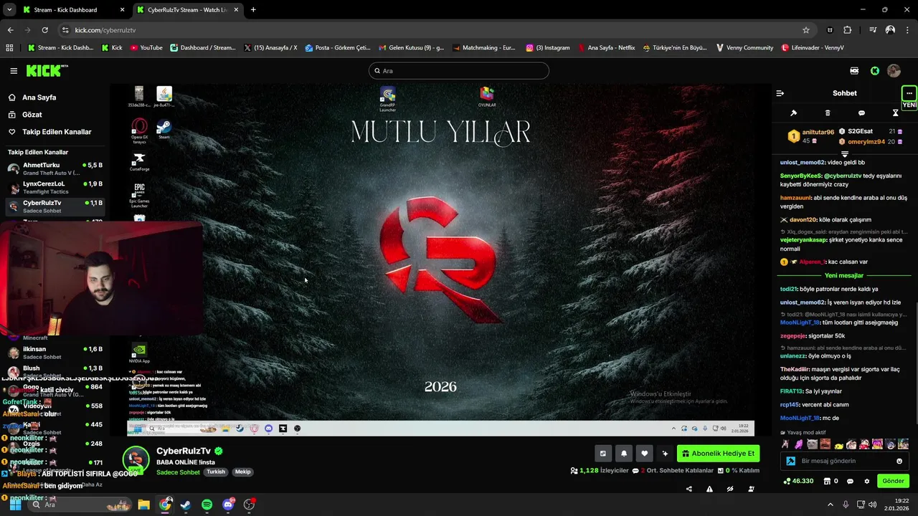The image size is (918, 516).
Task: Open Gözat in the sidebar
Action: tap(32, 115)
